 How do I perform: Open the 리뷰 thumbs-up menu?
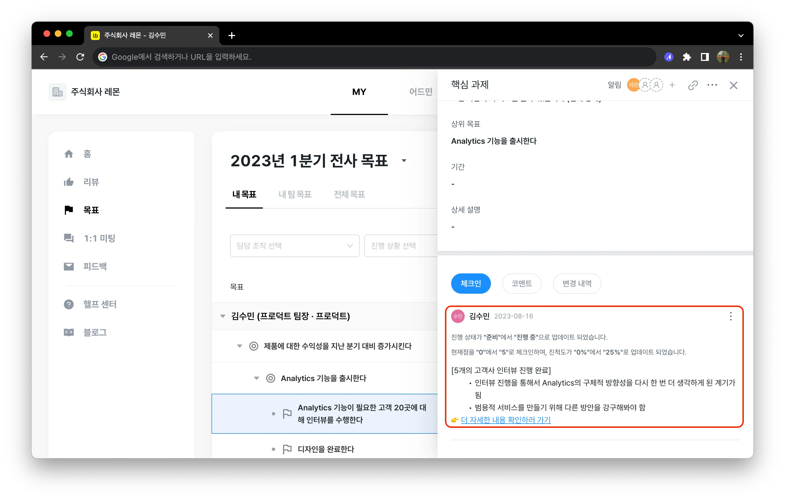(81, 182)
